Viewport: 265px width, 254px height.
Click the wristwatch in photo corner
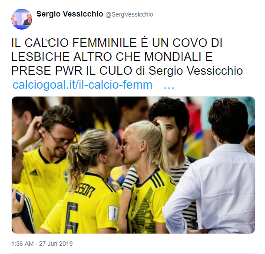point(16,215)
